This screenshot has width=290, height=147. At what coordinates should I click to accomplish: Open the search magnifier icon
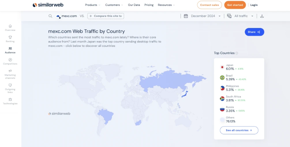click(x=50, y=16)
